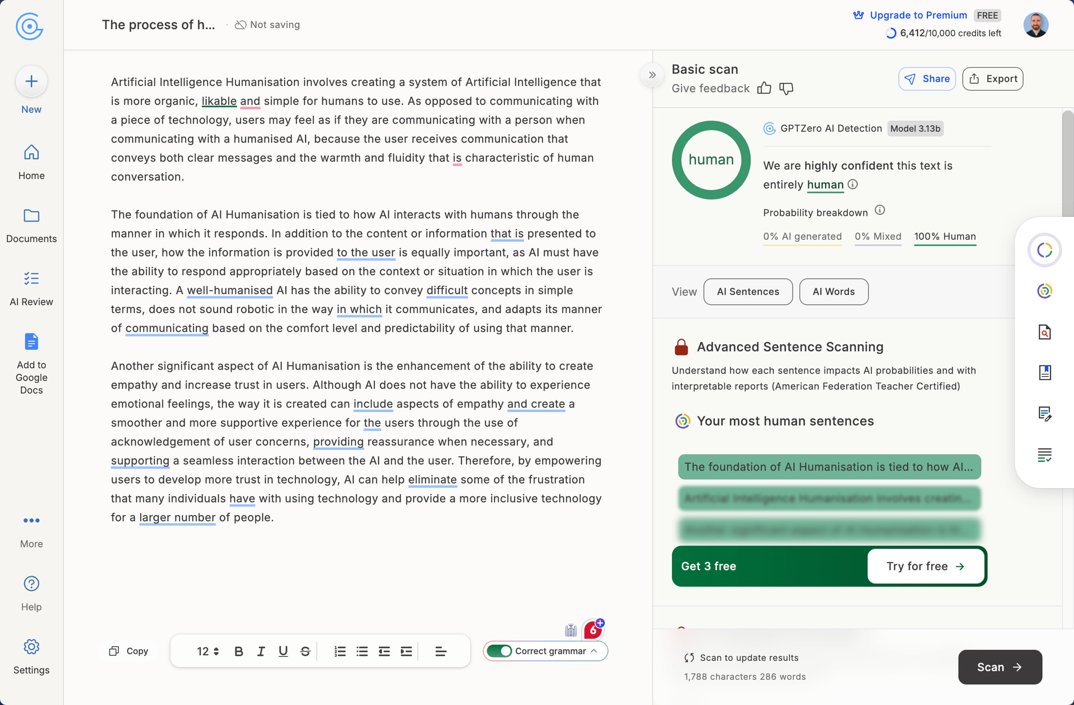Screen dimensions: 1074x705
Task: Click the thumbs up feedback icon
Action: (x=764, y=88)
